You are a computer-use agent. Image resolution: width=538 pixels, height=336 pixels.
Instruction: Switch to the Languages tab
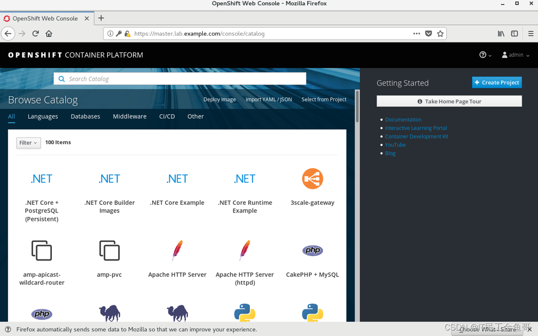43,116
